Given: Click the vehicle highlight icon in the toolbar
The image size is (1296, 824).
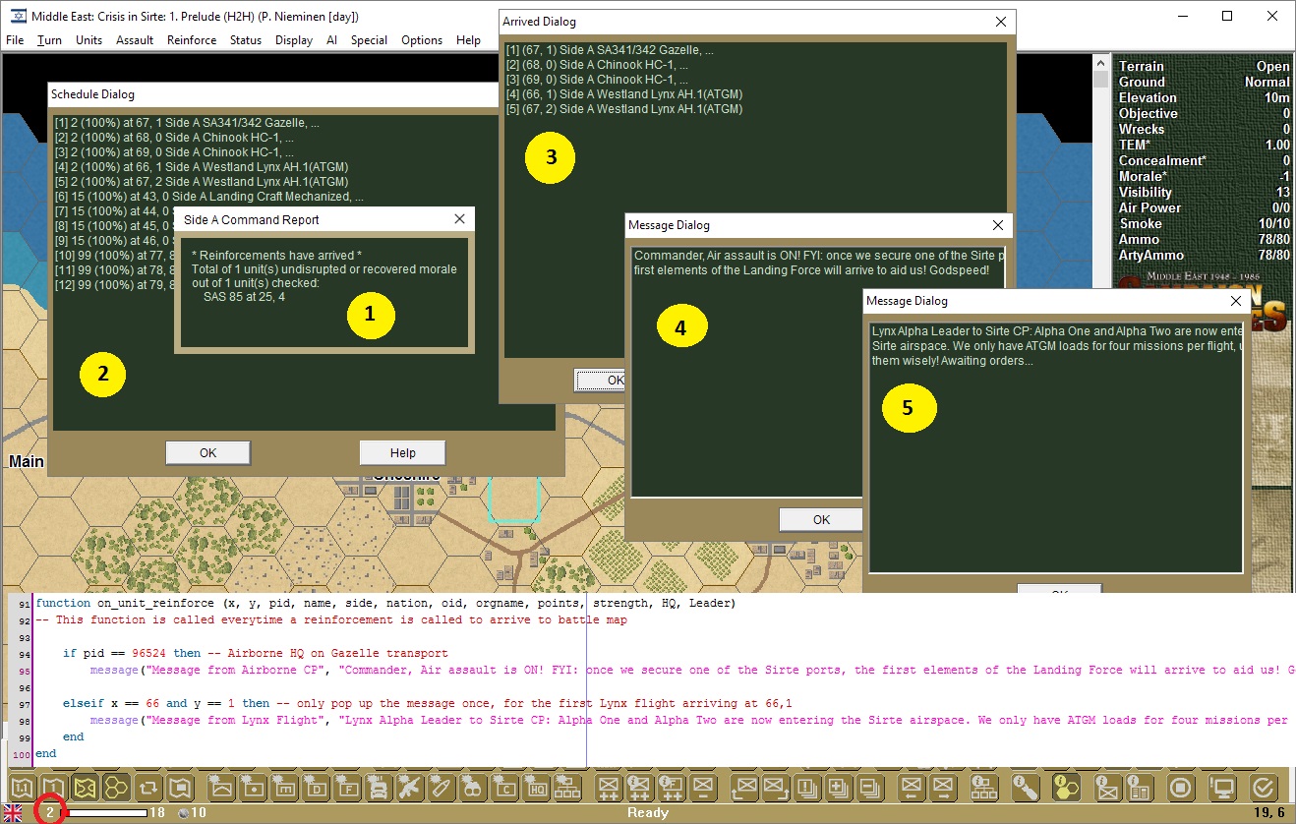Looking at the screenshot, I should point(380,787).
